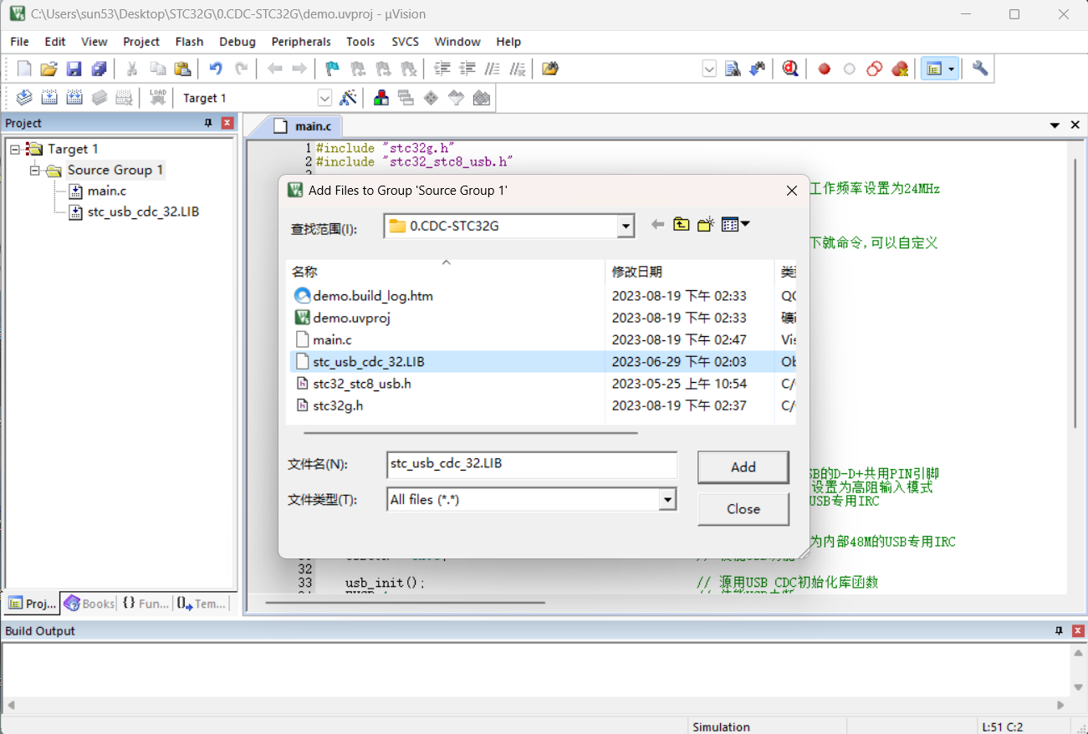Open the editor tab list dropdown arrow
This screenshot has height=734, width=1088.
point(1055,125)
